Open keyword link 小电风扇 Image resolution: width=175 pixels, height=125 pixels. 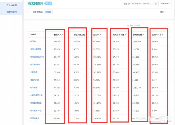[x=34, y=72]
